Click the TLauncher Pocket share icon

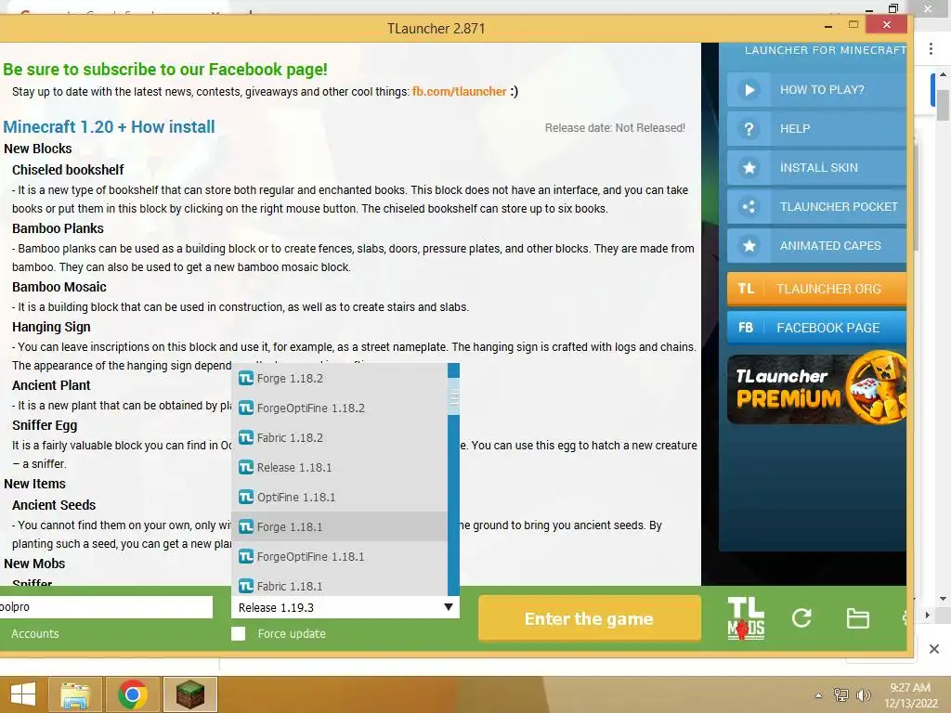pyautogui.click(x=749, y=207)
